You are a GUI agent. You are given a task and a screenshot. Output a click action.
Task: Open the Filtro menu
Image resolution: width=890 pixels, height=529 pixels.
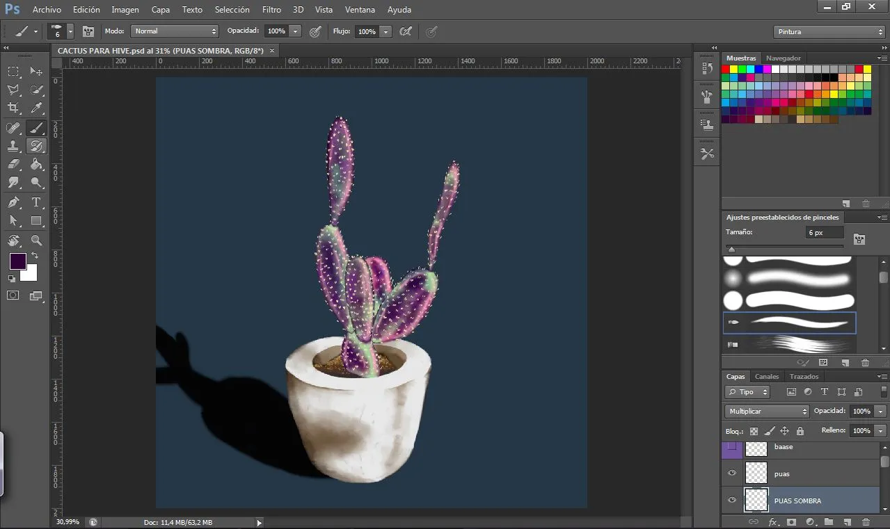tap(272, 10)
